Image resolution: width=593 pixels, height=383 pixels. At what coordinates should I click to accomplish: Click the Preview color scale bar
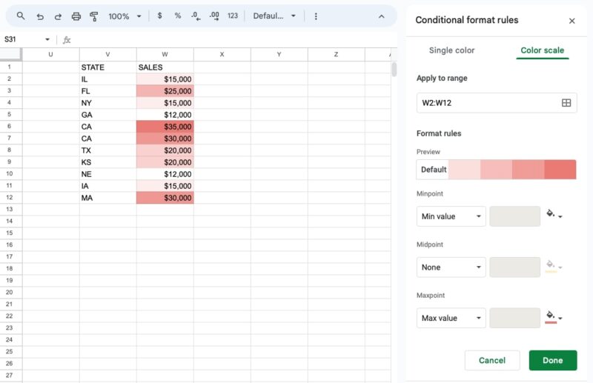pos(496,170)
